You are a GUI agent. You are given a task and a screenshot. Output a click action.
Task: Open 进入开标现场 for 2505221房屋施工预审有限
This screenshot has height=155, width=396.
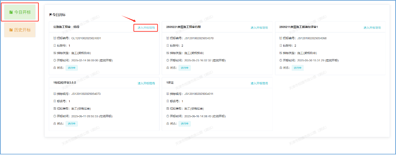(x=259, y=28)
